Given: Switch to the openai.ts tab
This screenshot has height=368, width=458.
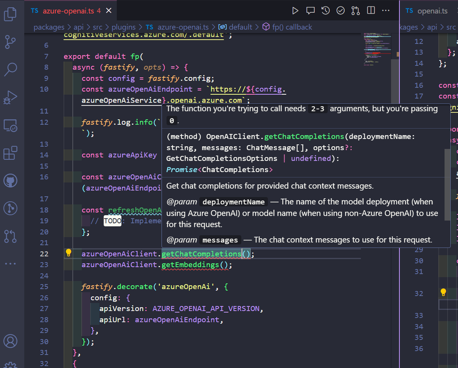Looking at the screenshot, I should (432, 11).
